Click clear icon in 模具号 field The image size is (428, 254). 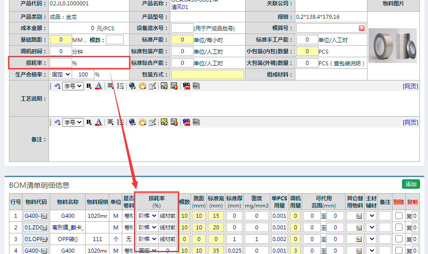pyautogui.click(x=362, y=29)
